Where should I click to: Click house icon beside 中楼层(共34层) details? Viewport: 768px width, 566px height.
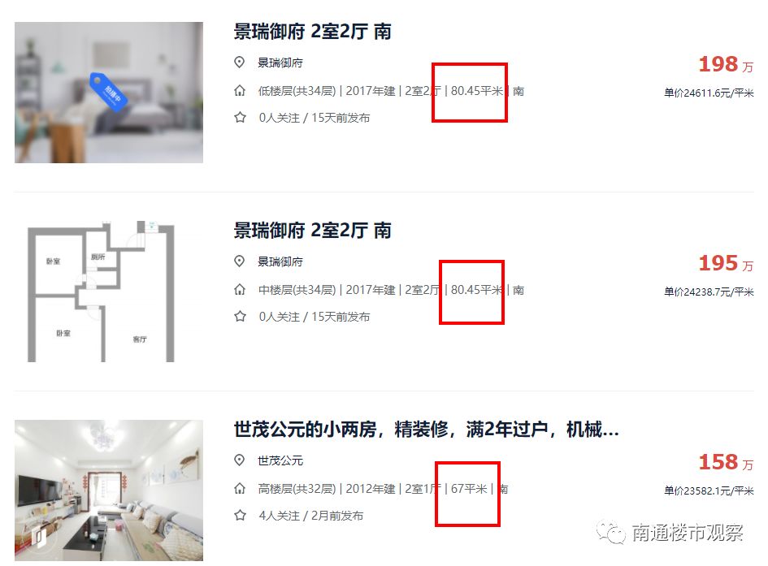click(x=240, y=290)
